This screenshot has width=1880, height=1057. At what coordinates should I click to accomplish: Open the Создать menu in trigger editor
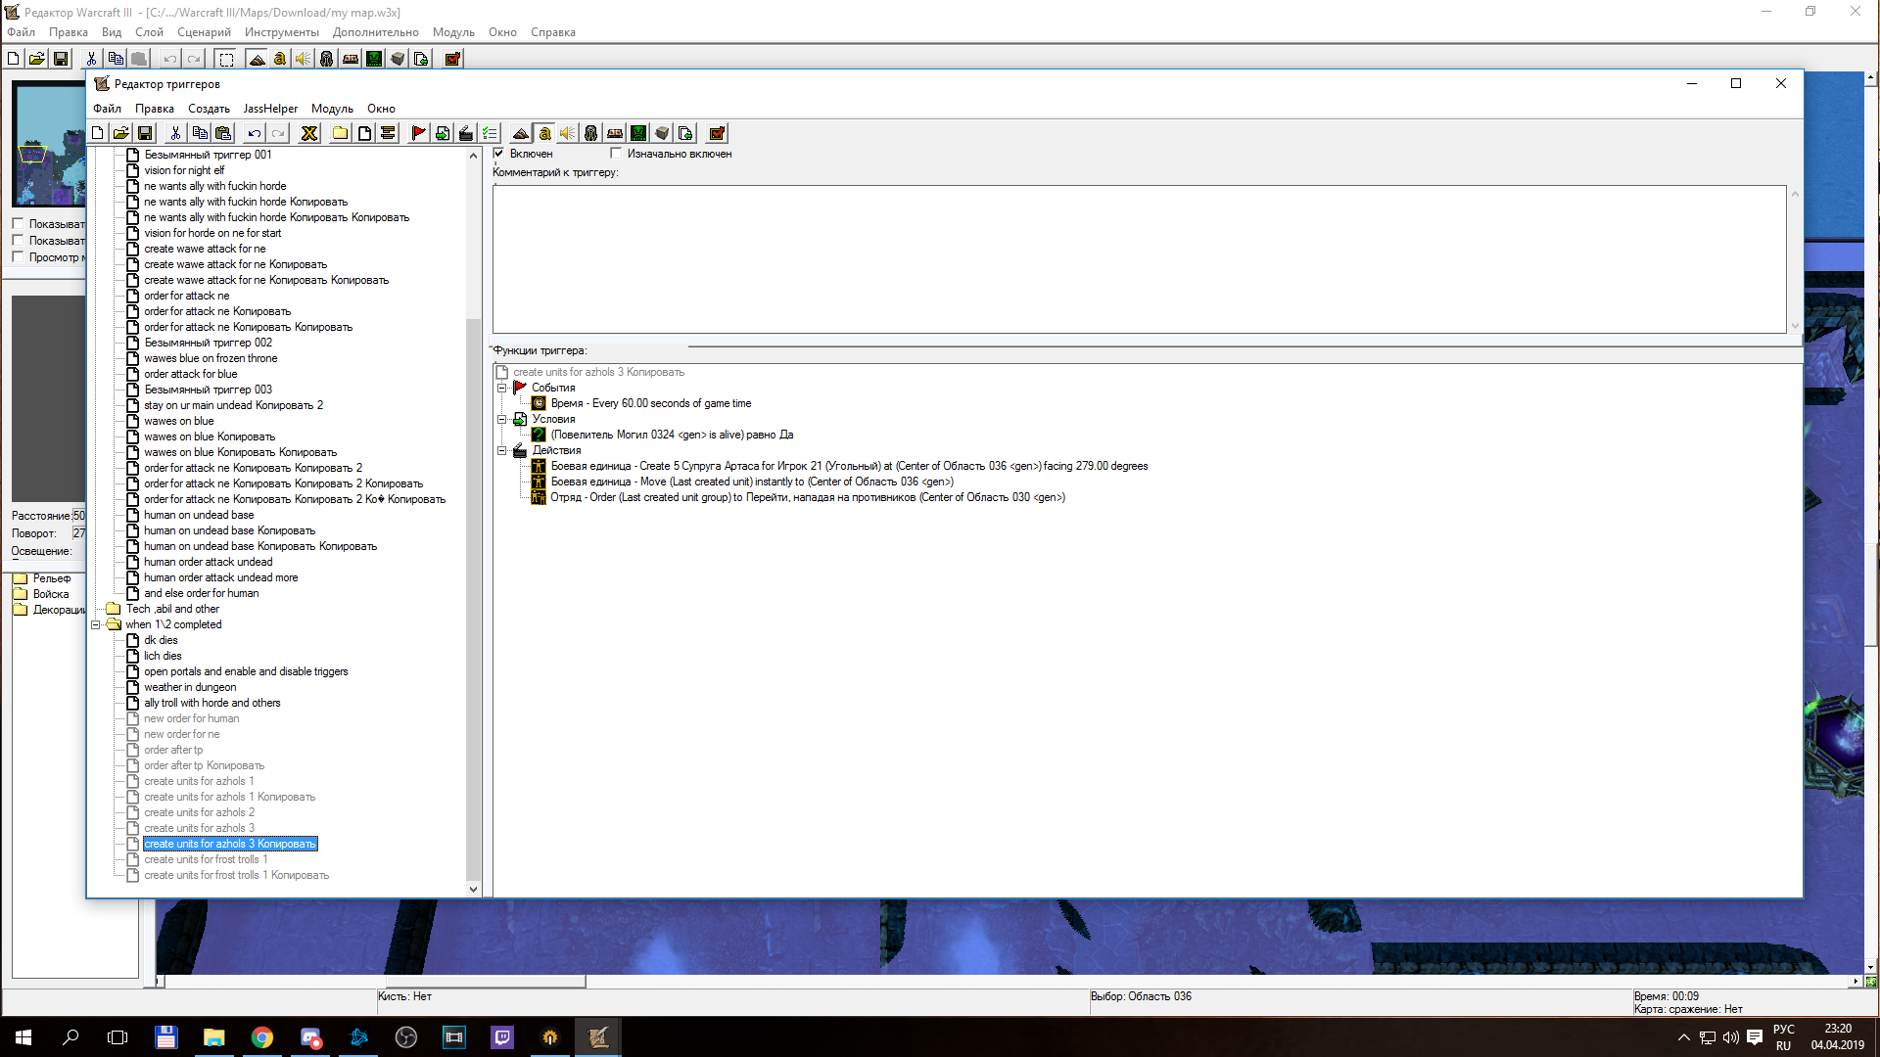coord(209,109)
